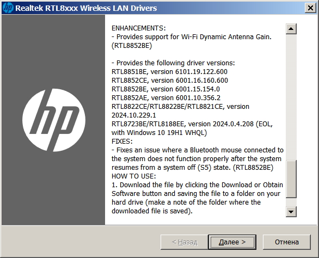Click the large HP logo on the grey panel
This screenshot has height=258, width=319.
tap(54, 120)
